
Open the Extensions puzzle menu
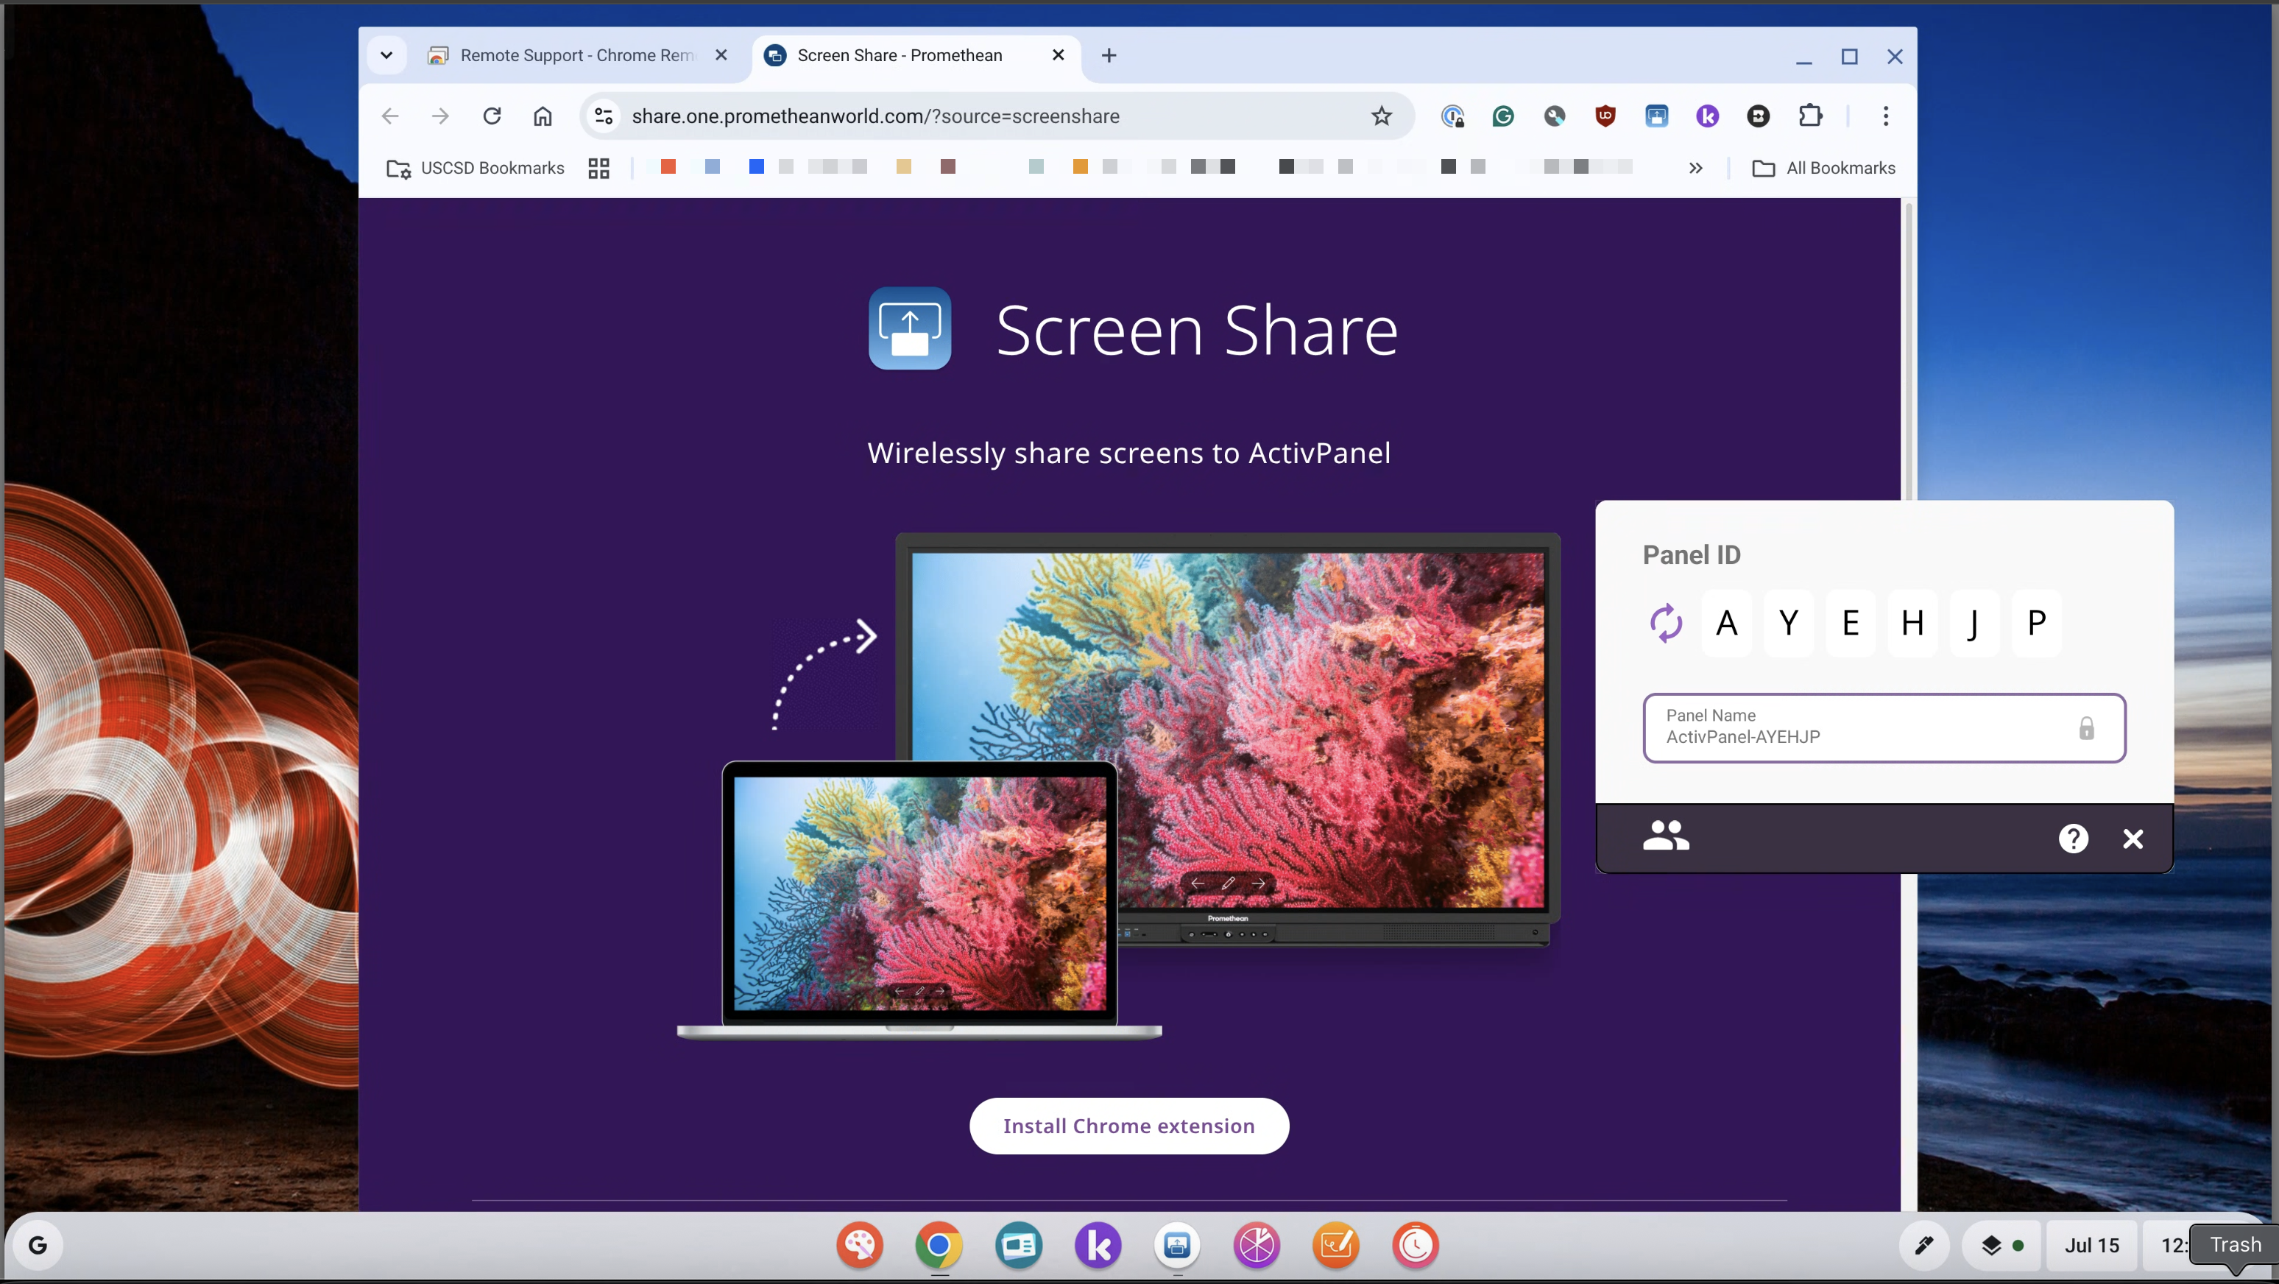(1810, 116)
